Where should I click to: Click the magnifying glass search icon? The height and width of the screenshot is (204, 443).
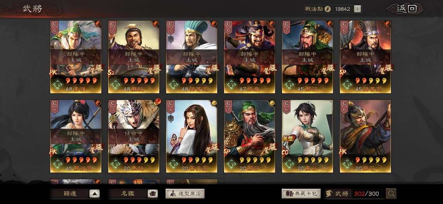coord(391,194)
